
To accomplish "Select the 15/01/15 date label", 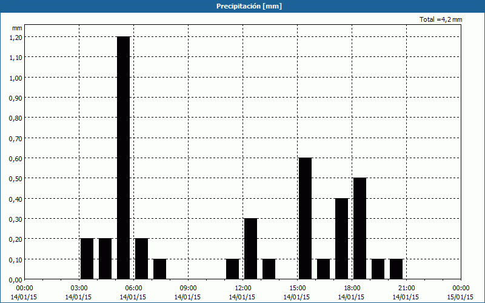I will coord(461,297).
